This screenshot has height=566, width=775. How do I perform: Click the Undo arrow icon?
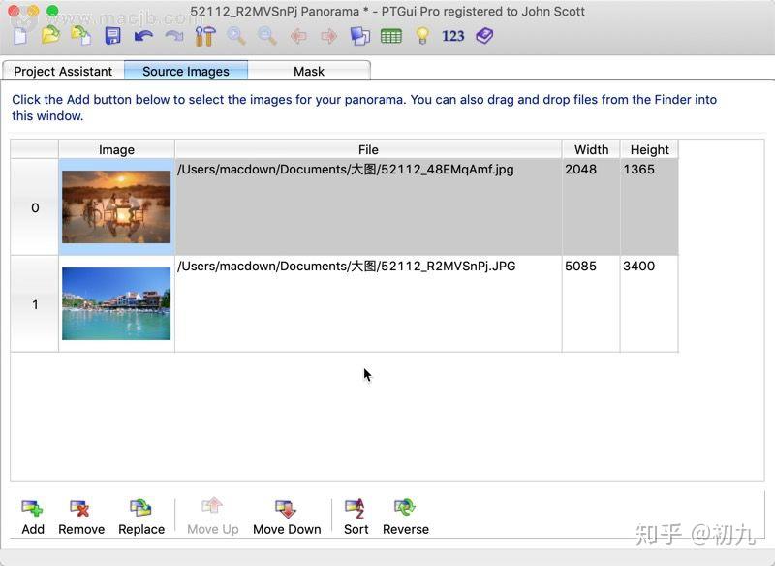pyautogui.click(x=141, y=36)
